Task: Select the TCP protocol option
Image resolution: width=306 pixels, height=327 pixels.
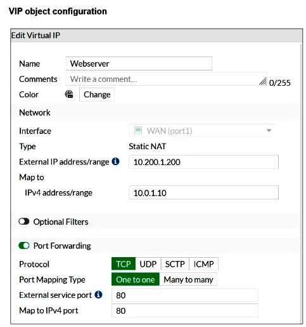Action: tap(124, 264)
